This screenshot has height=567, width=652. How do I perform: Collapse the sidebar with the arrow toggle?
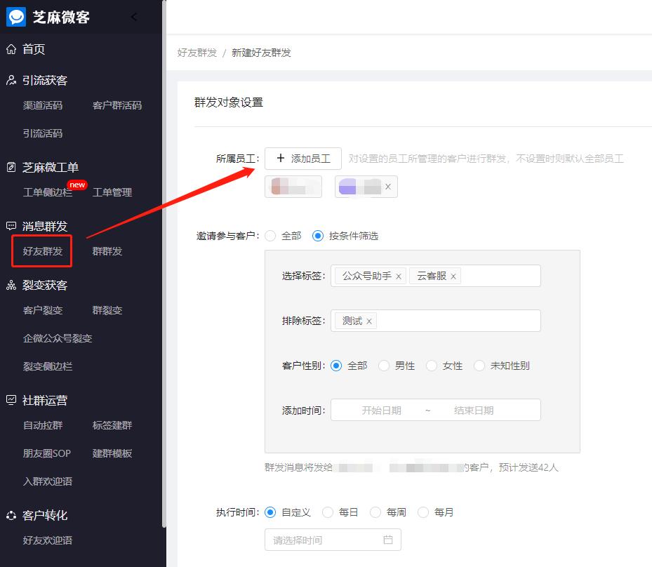pos(134,16)
